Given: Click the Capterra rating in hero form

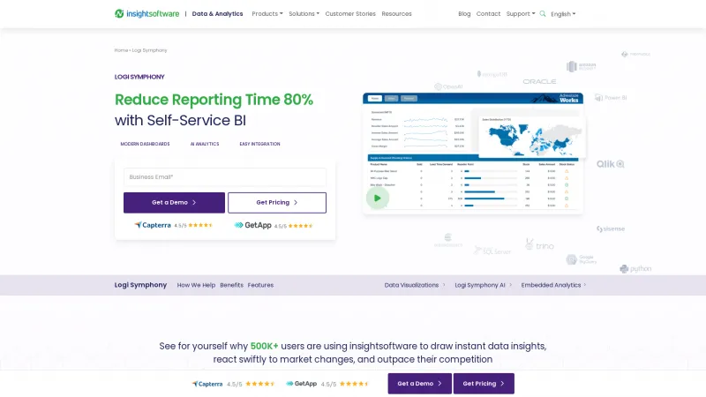Looking at the screenshot, I should tap(174, 225).
